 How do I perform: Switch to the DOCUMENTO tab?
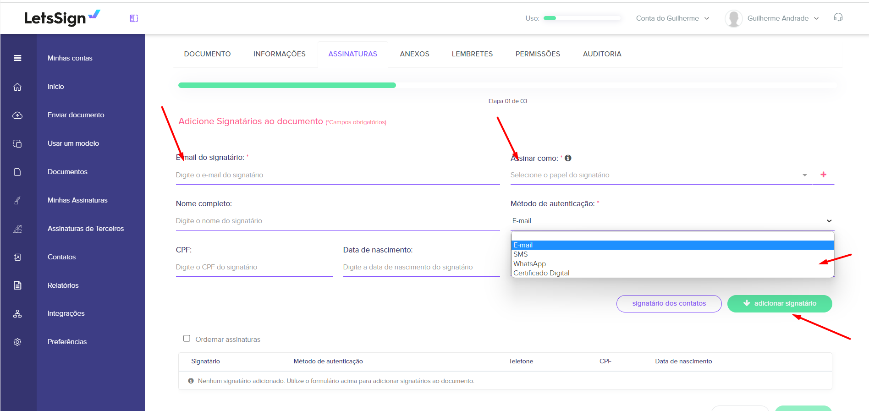(208, 54)
